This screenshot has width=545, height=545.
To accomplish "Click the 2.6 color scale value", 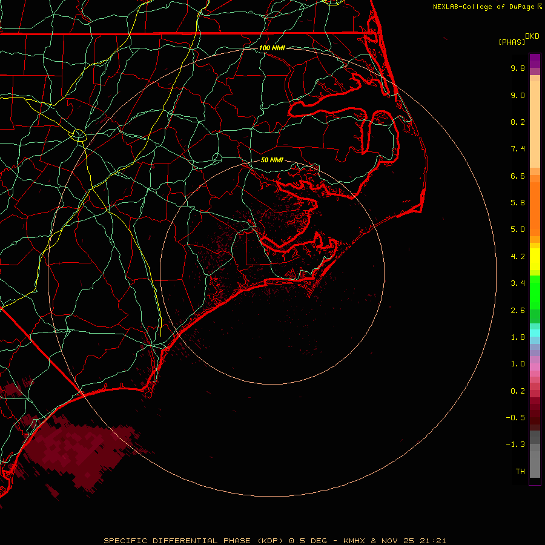I will point(518,311).
